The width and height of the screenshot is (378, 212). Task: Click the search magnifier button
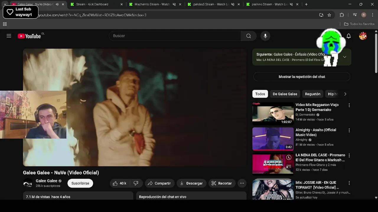pyautogui.click(x=249, y=36)
